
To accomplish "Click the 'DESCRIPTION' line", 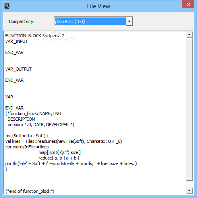I will pyautogui.click(x=21, y=119).
